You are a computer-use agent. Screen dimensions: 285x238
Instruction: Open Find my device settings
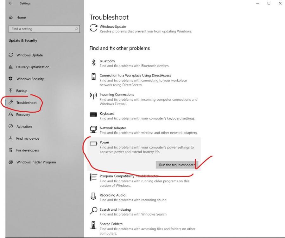pos(28,138)
